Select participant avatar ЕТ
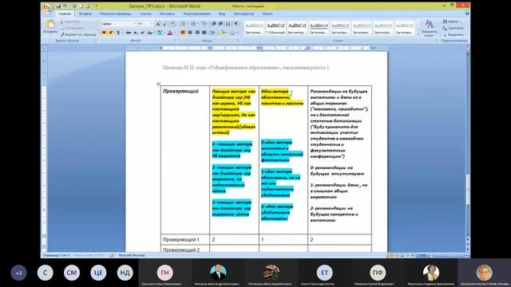 [x=325, y=273]
